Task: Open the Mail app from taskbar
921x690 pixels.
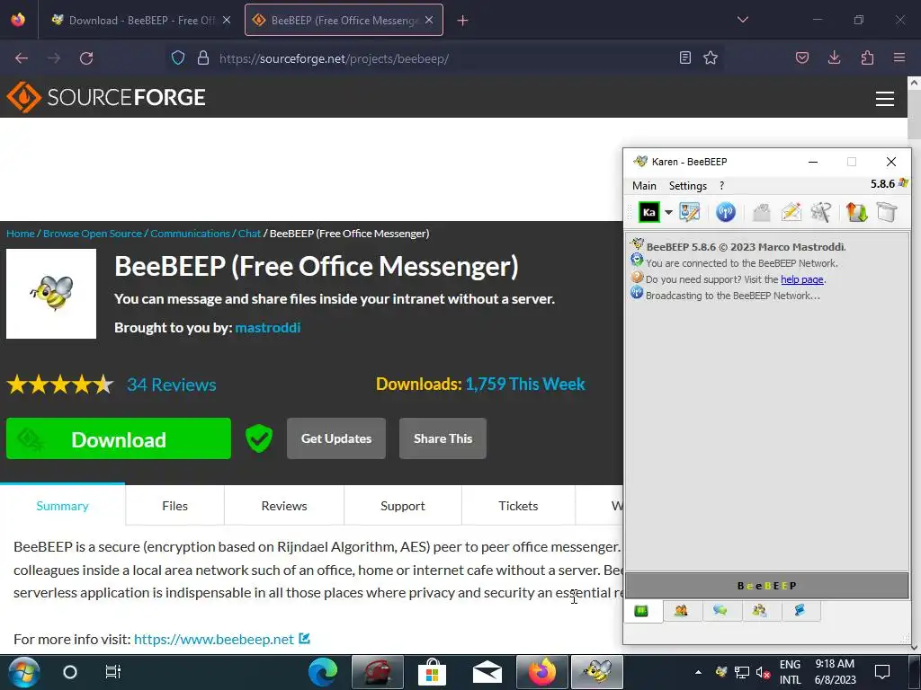Action: point(487,672)
